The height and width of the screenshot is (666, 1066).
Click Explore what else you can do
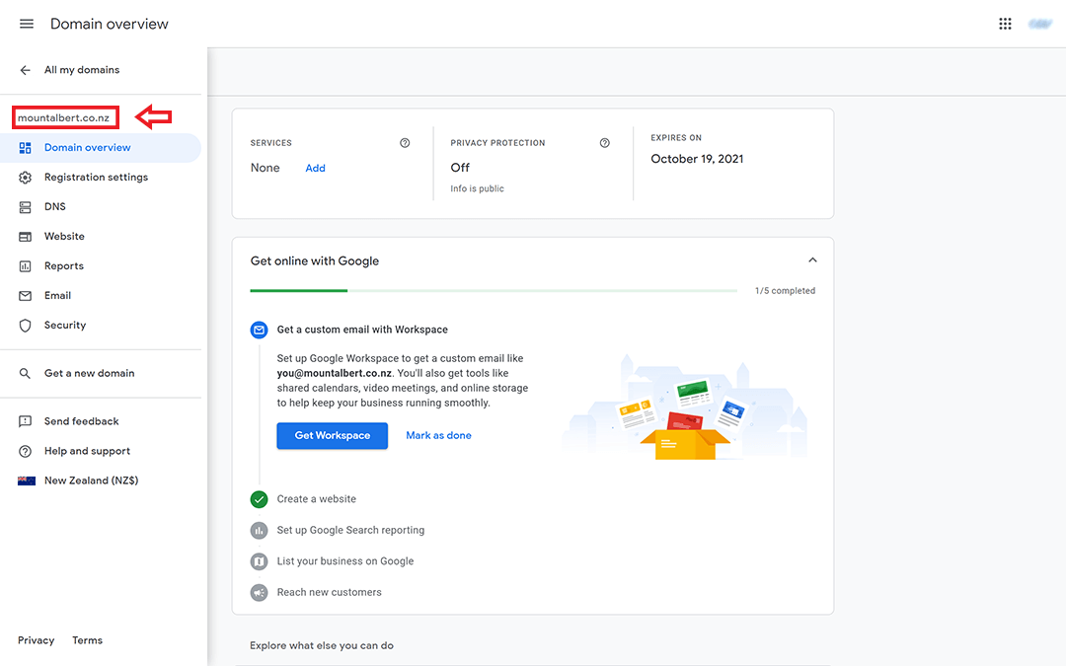322,645
